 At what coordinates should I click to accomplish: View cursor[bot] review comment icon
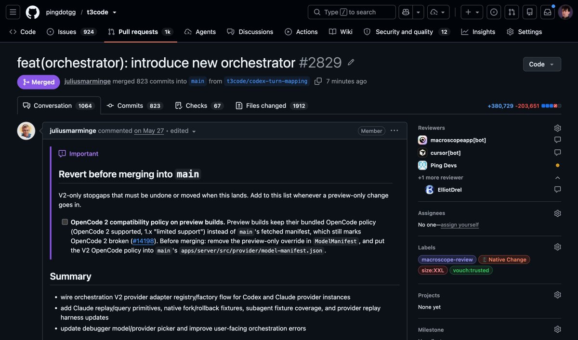pos(557,153)
